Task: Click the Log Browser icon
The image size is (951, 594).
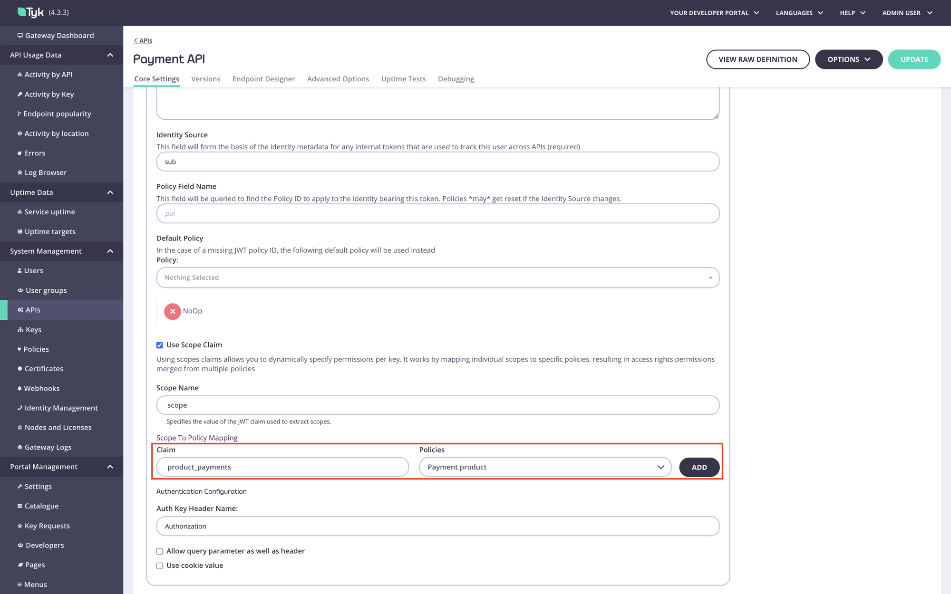Action: point(21,172)
